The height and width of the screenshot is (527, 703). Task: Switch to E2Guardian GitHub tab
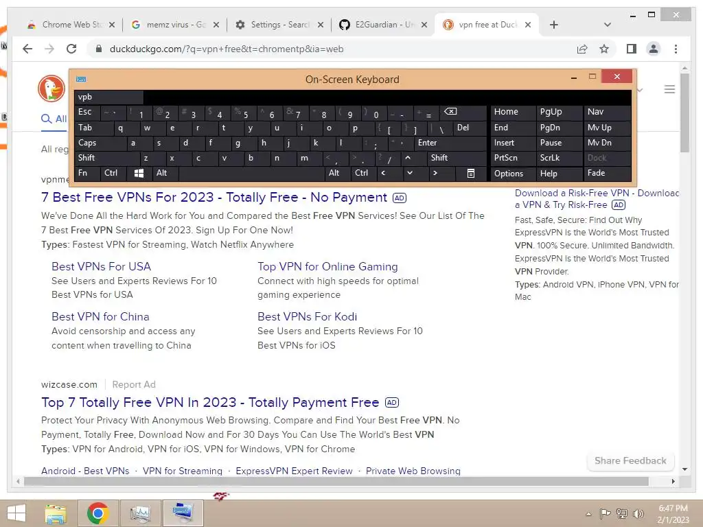point(384,25)
